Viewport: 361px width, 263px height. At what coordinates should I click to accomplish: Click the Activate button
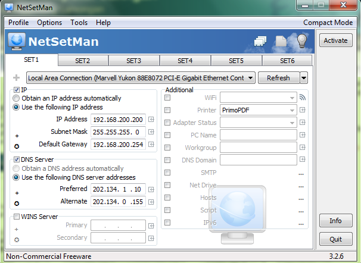pyautogui.click(x=335, y=40)
